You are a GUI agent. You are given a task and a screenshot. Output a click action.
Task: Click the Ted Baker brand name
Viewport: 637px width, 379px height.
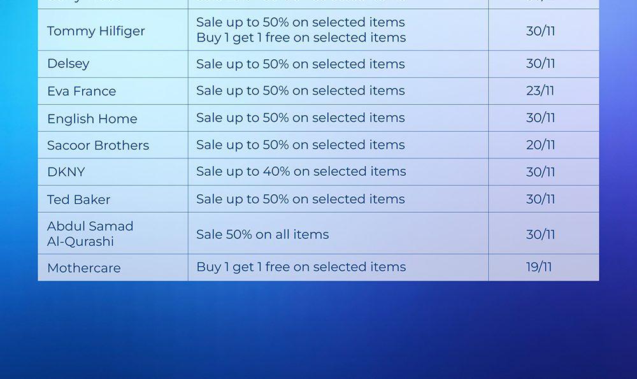(78, 199)
